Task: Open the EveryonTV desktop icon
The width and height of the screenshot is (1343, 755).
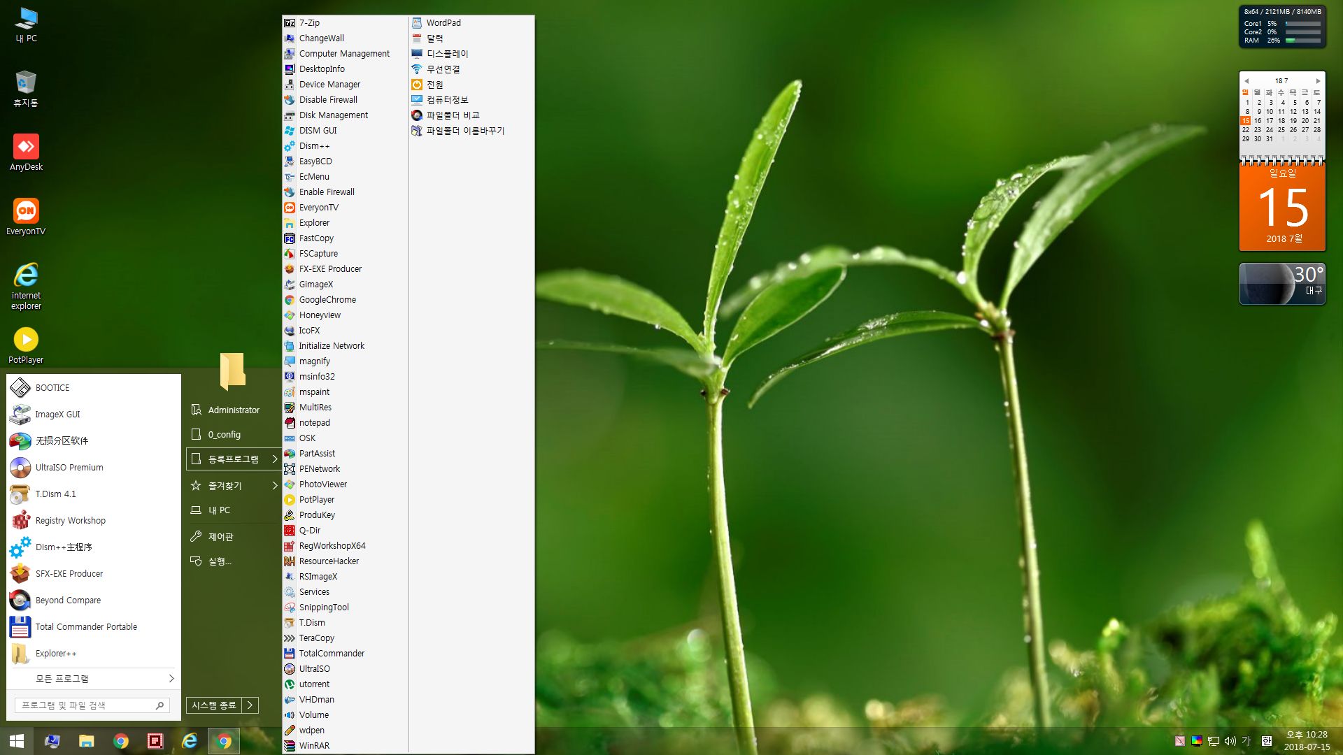Action: pos(26,217)
